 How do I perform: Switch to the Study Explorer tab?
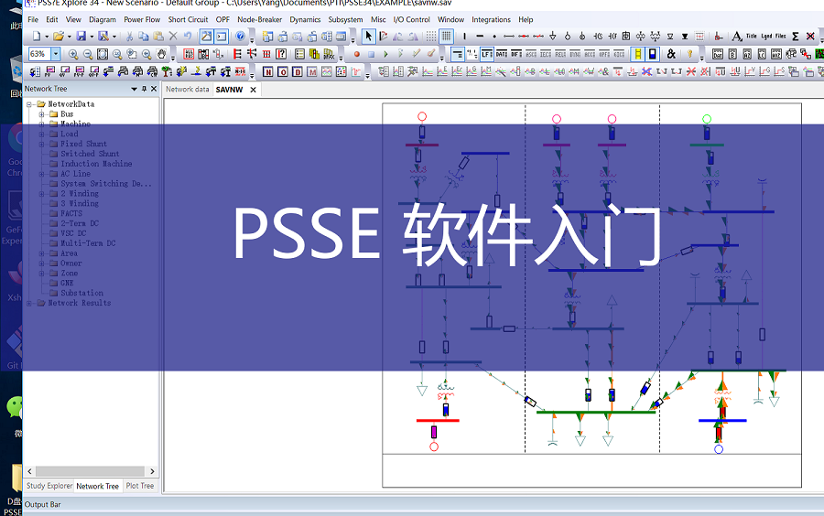pos(49,486)
